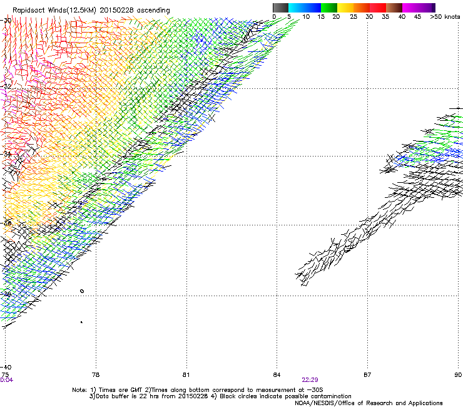Click the legend value '35'
The image size is (463, 407).
pos(385,17)
